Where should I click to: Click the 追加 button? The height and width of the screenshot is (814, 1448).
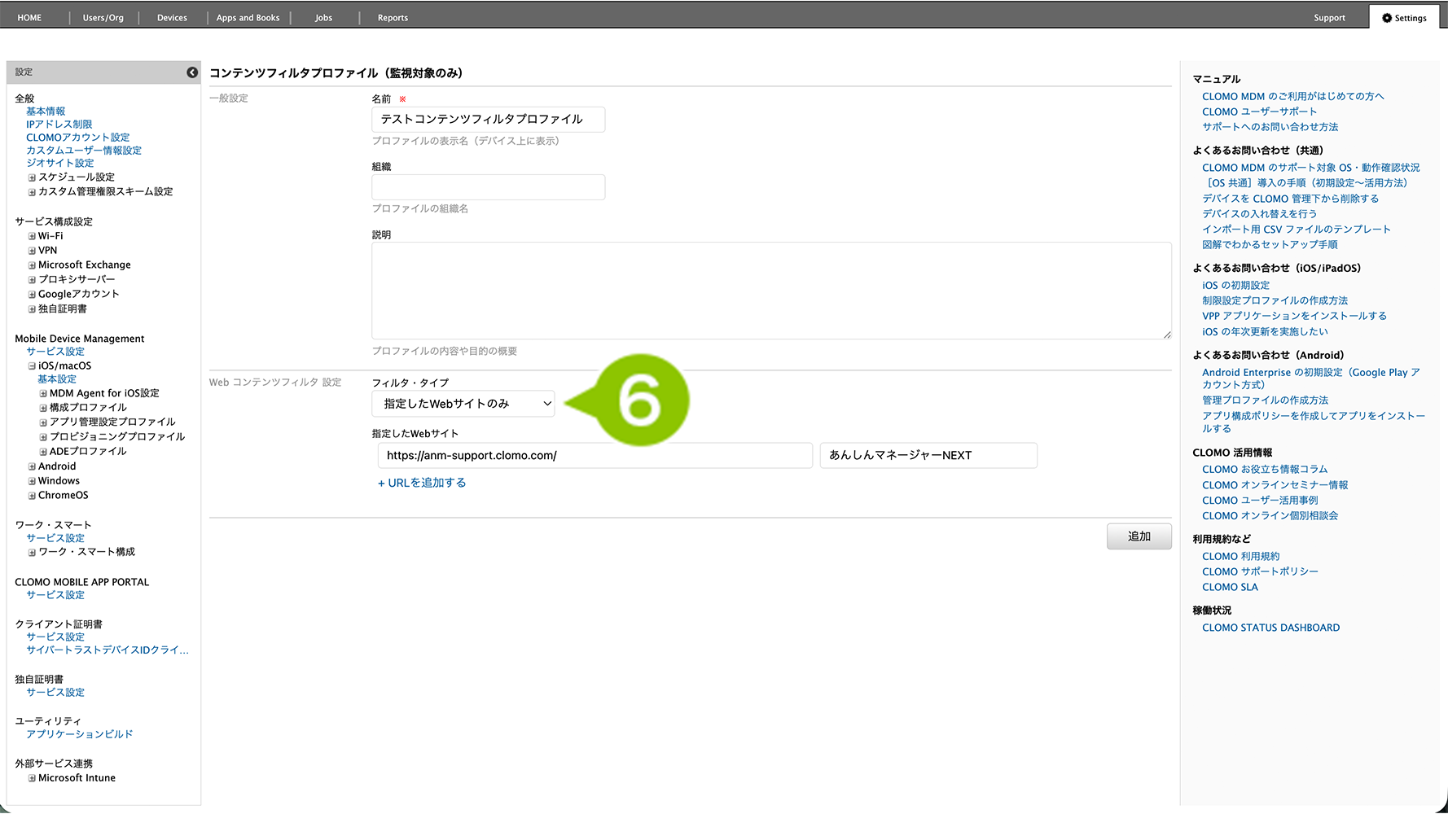pyautogui.click(x=1139, y=536)
